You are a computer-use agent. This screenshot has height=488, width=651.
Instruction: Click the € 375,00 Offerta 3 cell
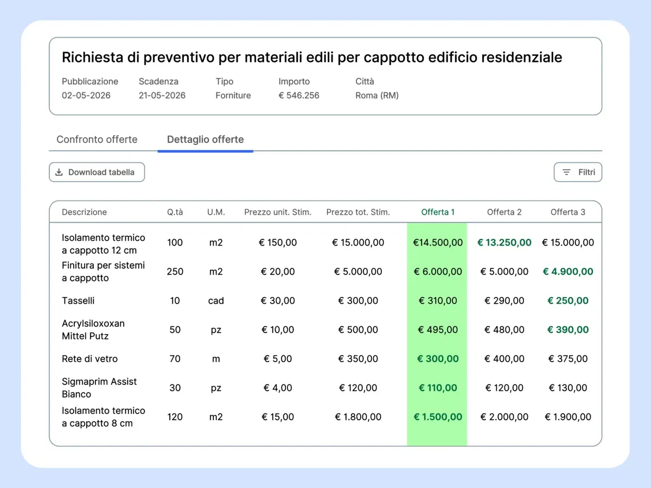[x=568, y=358]
